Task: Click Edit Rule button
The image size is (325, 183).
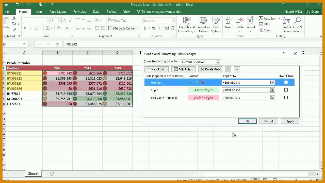Action: click(184, 69)
